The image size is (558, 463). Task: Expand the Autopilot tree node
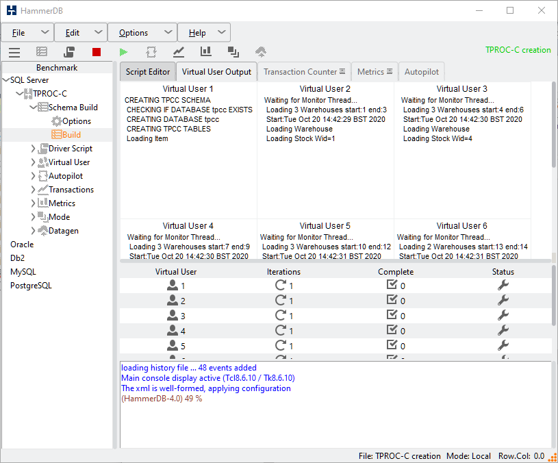[33, 176]
